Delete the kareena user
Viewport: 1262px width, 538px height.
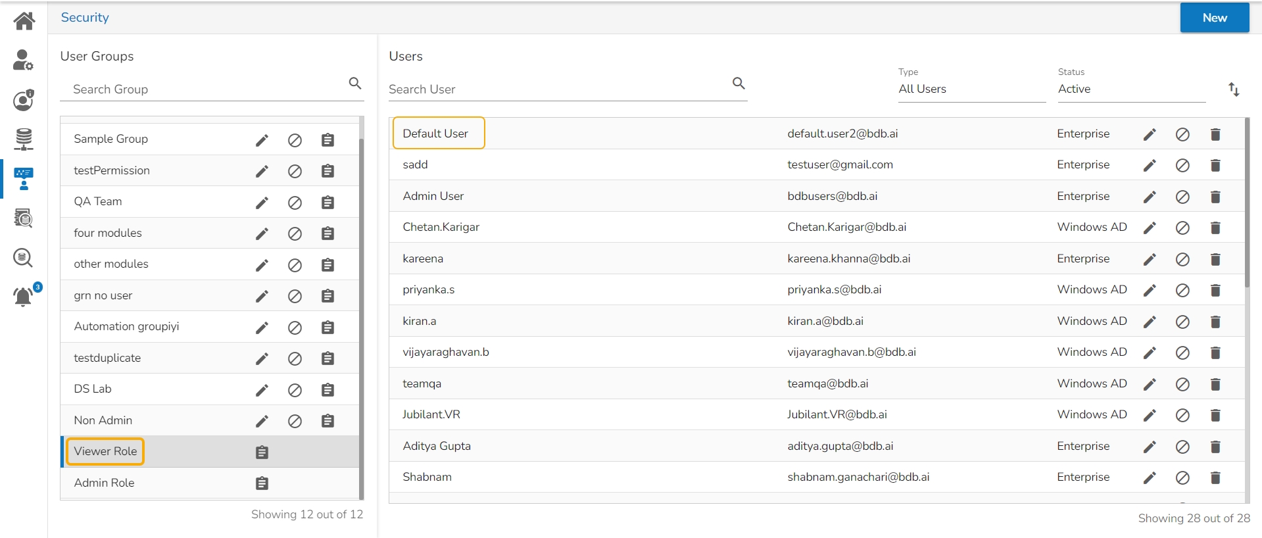1215,260
